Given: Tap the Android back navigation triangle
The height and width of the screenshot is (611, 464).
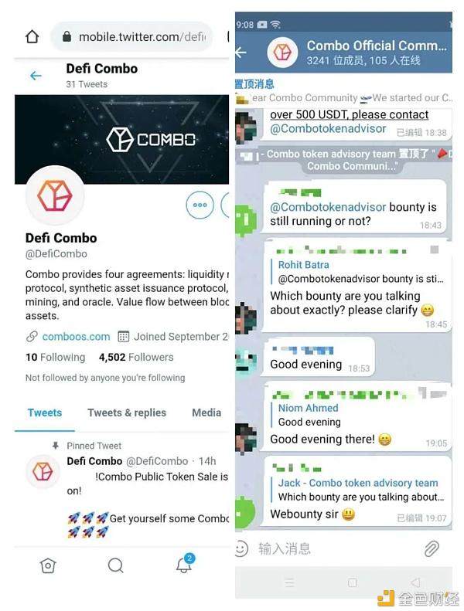Looking at the screenshot, I should coord(415,582).
